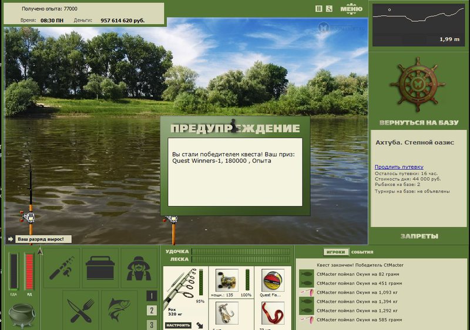The image size is (470, 330).
Task: Click the red ЯД level bar
Action: click(29, 271)
